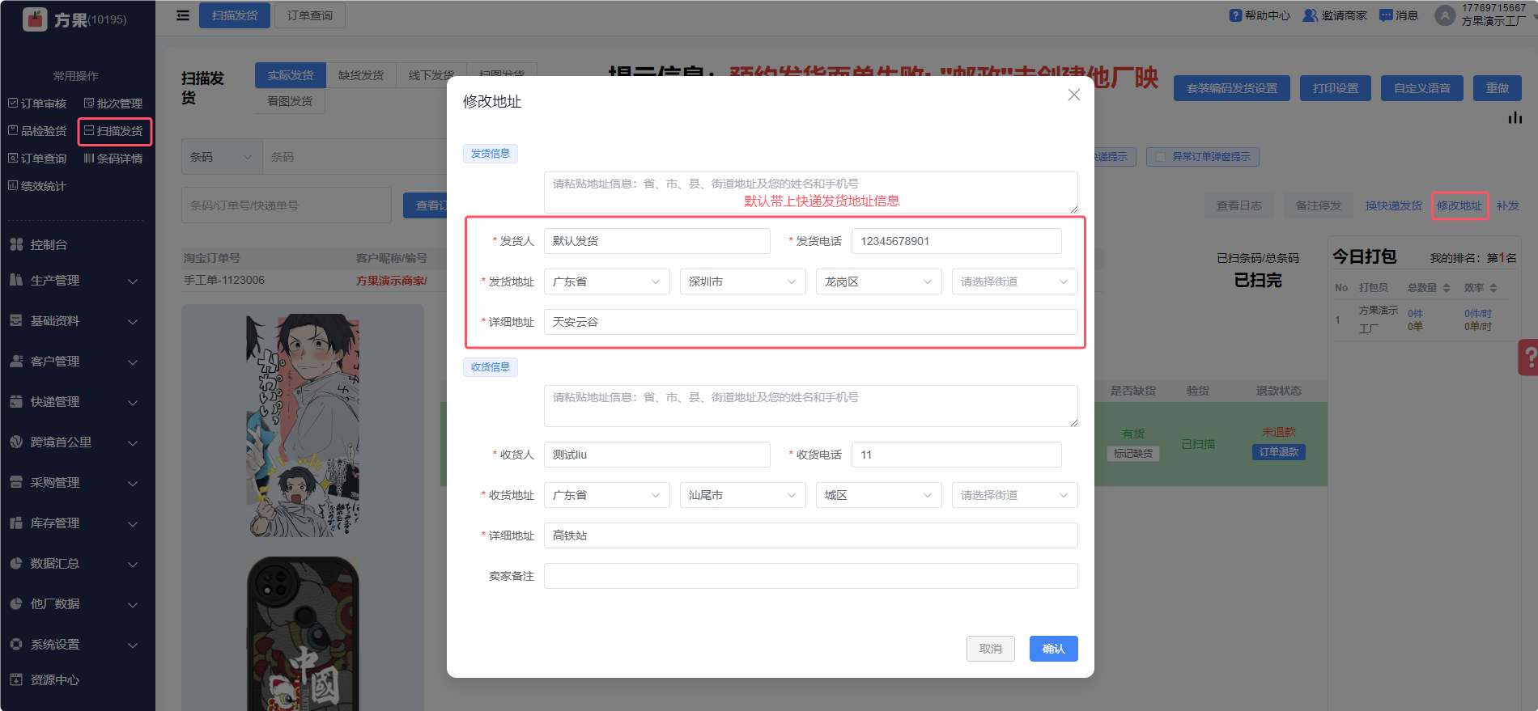Click the 详细地址 field containing 高铁站

click(810, 535)
